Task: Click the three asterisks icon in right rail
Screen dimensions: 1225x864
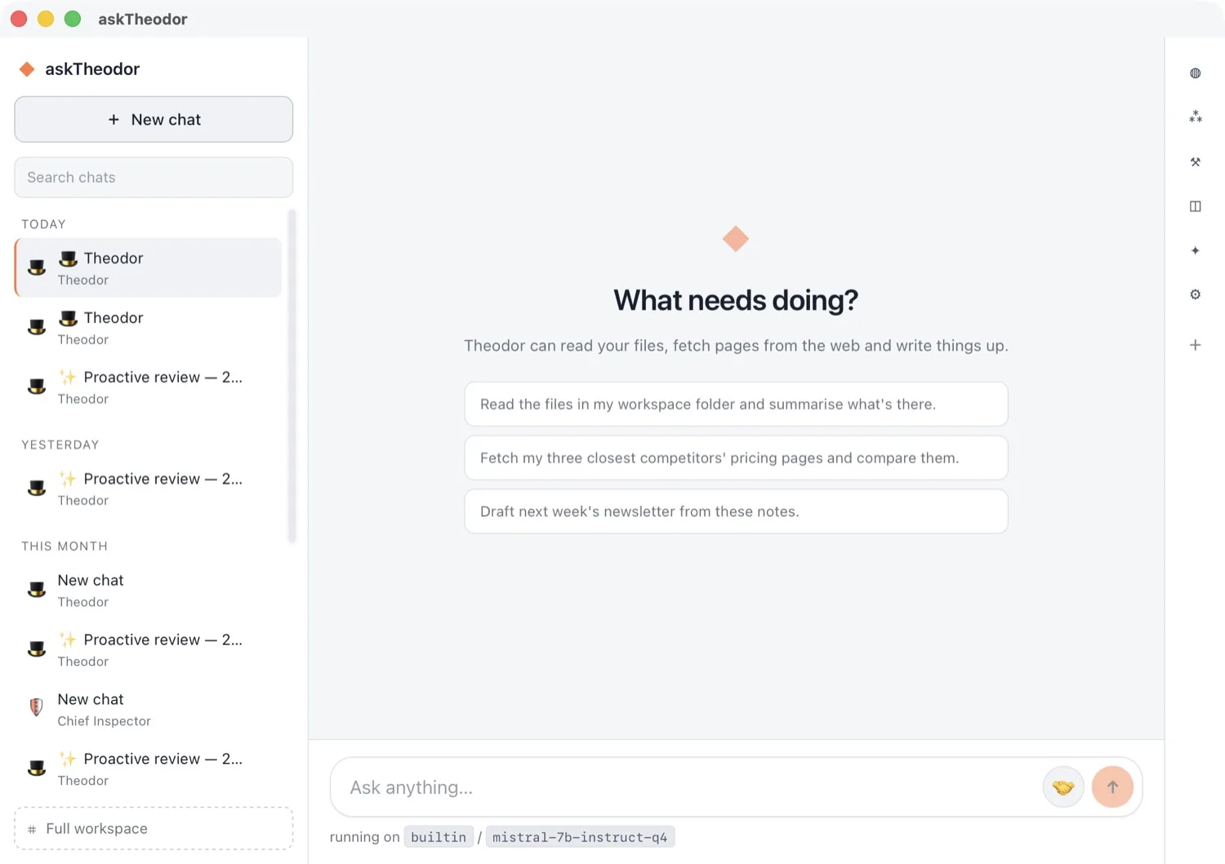Action: pyautogui.click(x=1195, y=117)
